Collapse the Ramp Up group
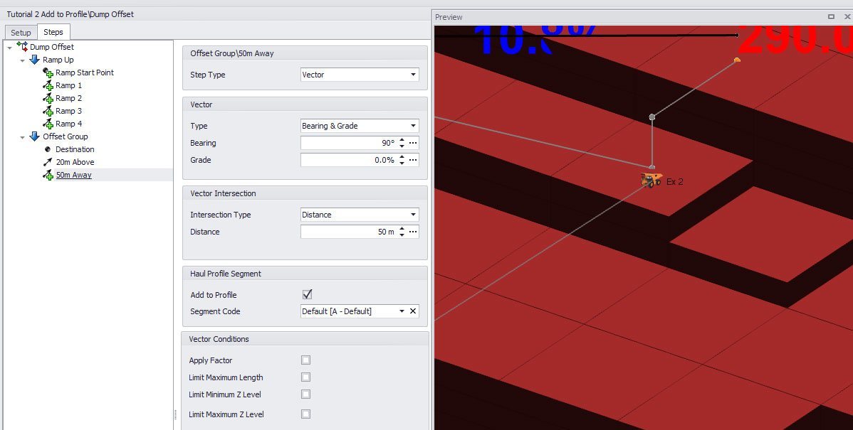This screenshot has height=430, width=853. [x=22, y=60]
